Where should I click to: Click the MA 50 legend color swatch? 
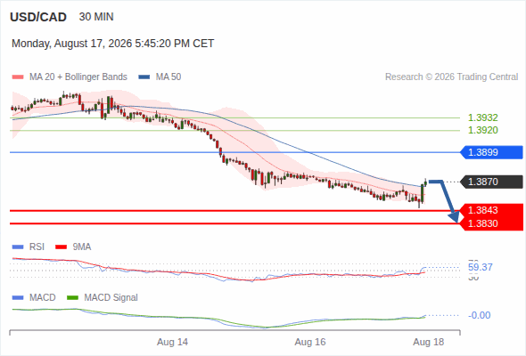point(144,77)
